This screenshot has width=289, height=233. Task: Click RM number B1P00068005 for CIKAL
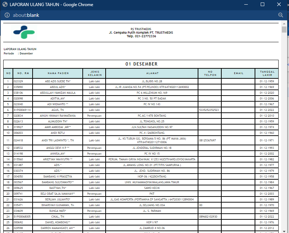pyautogui.click(x=22, y=217)
